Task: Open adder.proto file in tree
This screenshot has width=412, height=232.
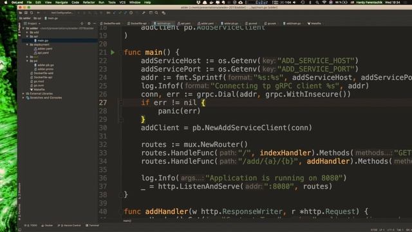Action: click(x=43, y=69)
